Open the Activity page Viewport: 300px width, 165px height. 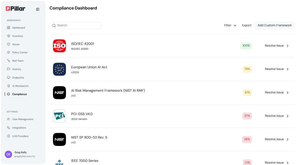coord(17,69)
